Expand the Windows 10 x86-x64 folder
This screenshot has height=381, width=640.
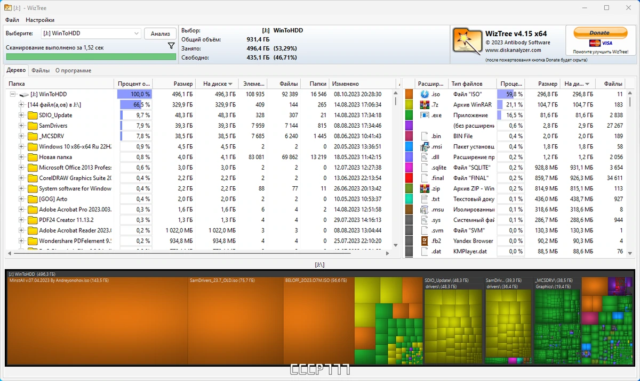coord(22,147)
